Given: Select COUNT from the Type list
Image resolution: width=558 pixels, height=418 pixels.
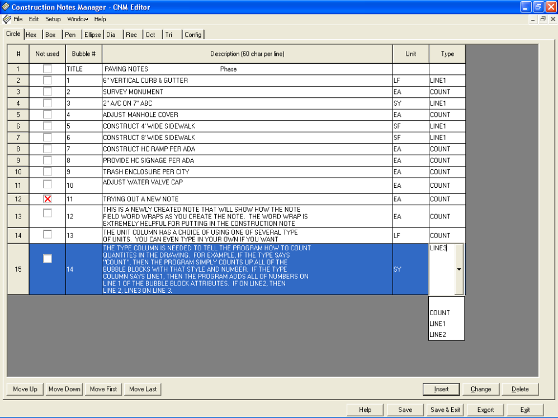Looking at the screenshot, I should [x=440, y=313].
